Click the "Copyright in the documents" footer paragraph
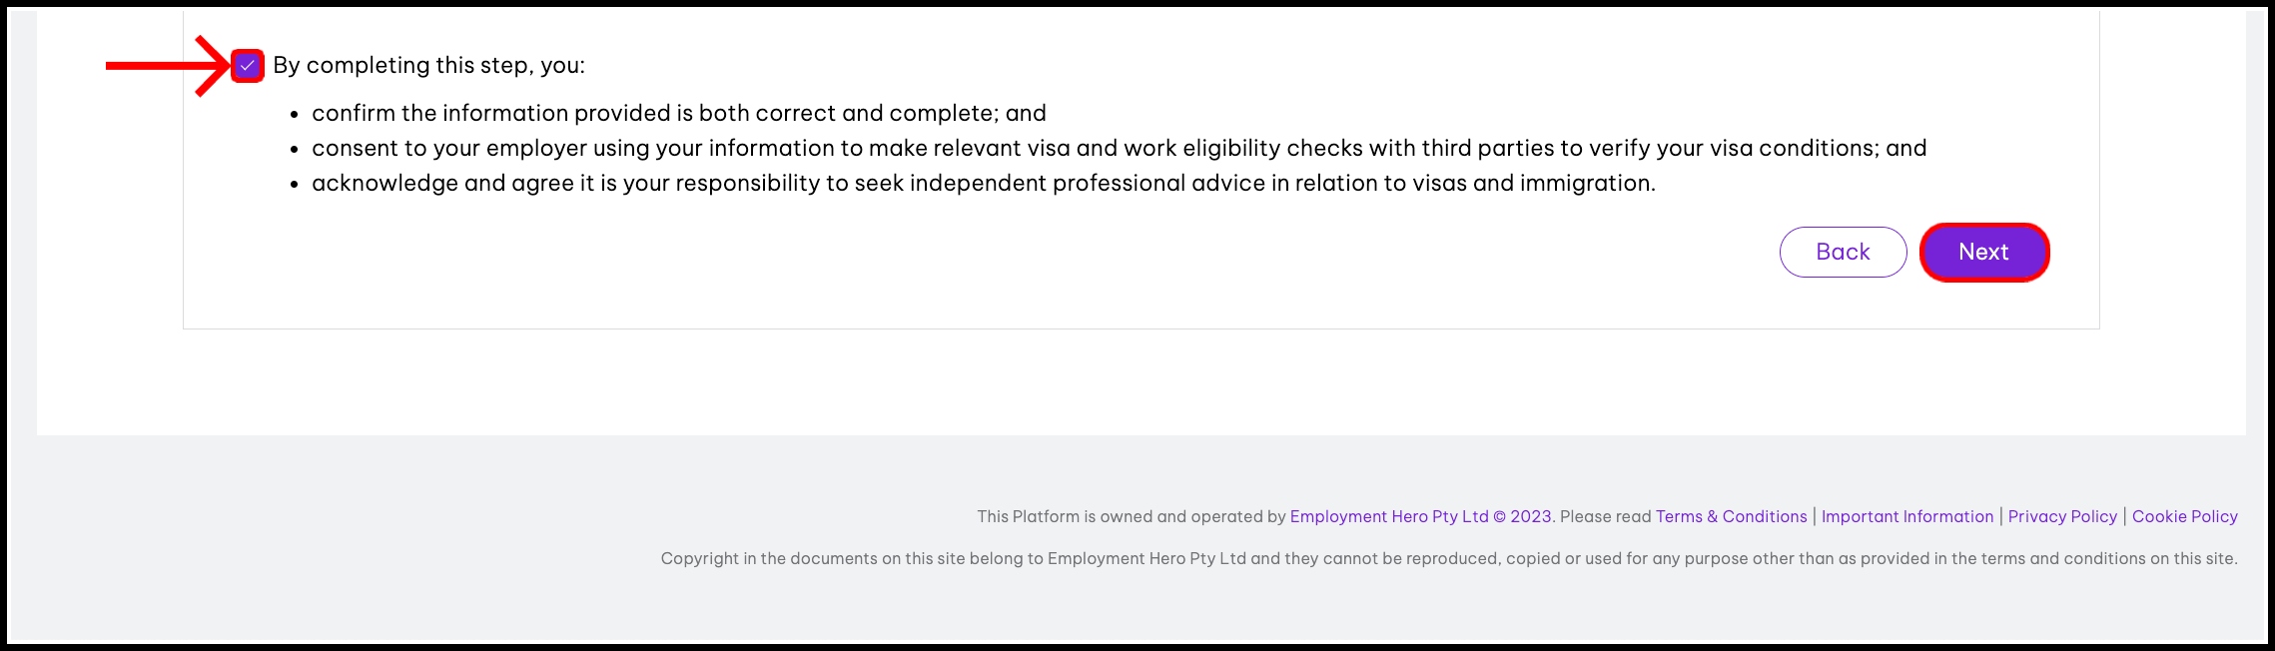 (1448, 558)
